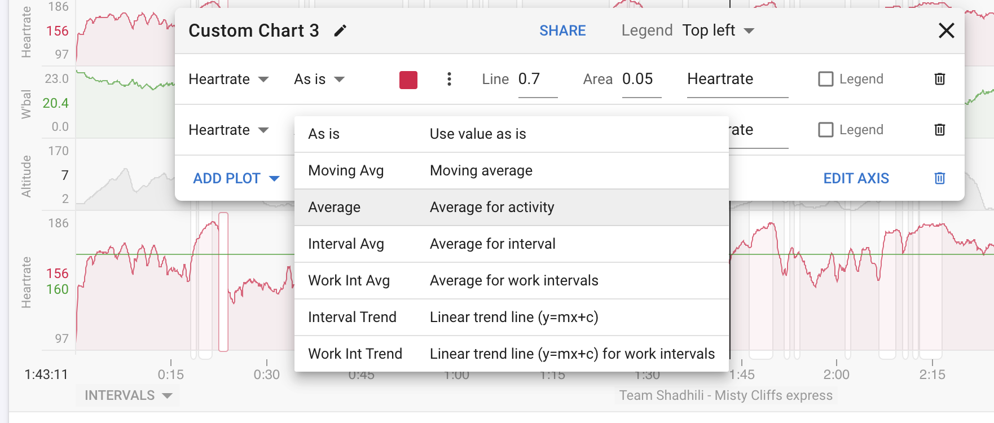The image size is (994, 423).
Task: Click the 0:15 time axis marker
Action: tap(171, 374)
